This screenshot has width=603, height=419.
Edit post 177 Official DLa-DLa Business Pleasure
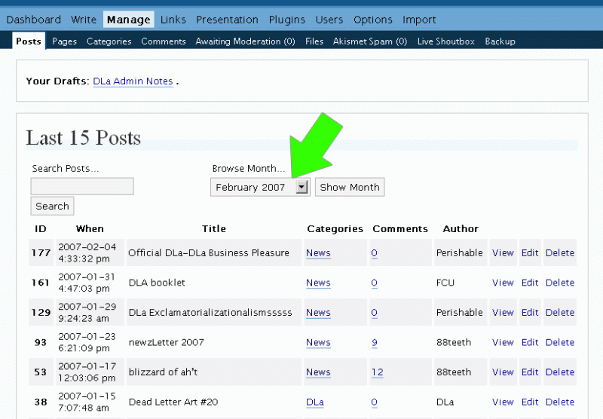click(x=530, y=252)
